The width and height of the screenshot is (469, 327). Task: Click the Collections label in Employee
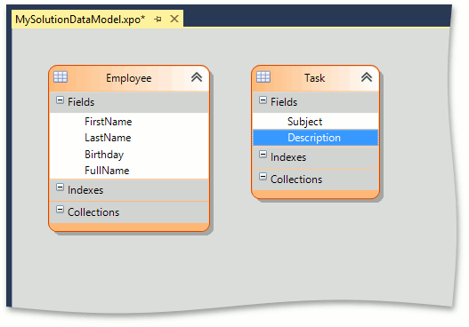point(93,212)
